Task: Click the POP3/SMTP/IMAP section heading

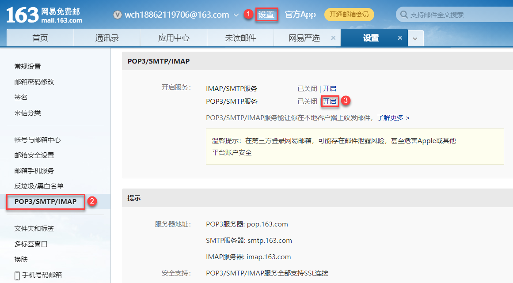Action: (x=159, y=61)
